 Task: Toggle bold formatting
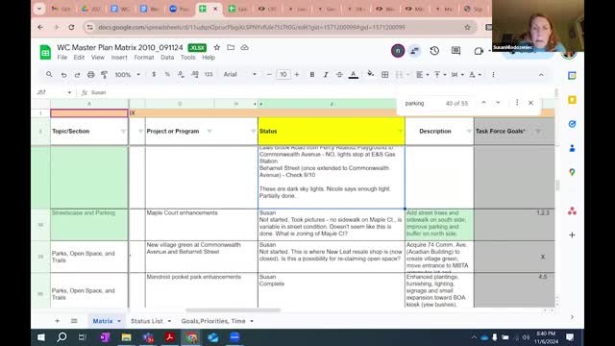coord(311,75)
